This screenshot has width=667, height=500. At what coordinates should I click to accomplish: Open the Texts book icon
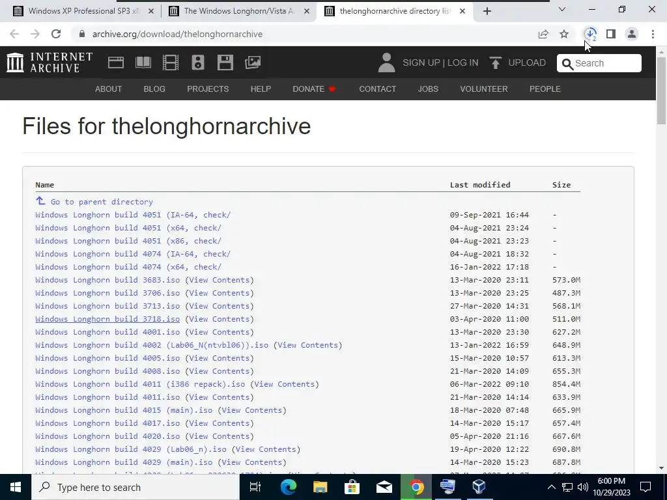point(143,62)
